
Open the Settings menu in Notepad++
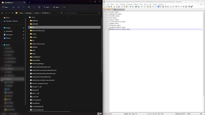(136, 4)
